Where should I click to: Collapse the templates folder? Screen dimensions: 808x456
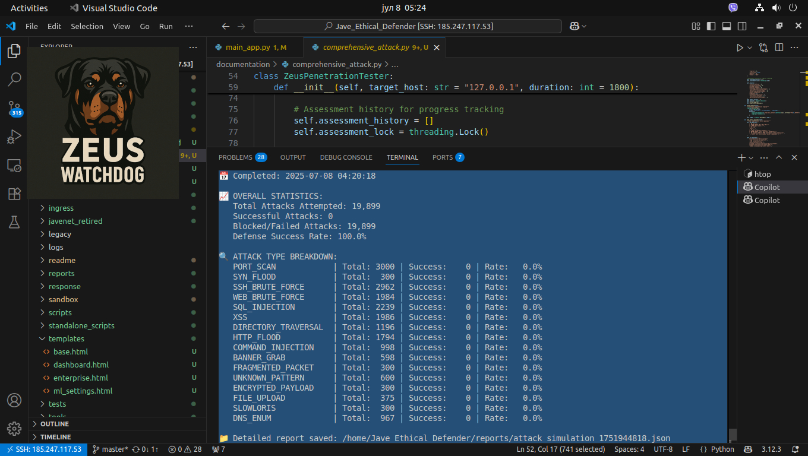click(66, 338)
